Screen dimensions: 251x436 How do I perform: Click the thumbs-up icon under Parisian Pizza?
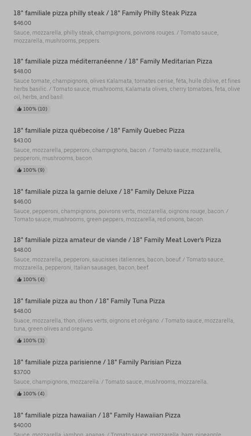[x=19, y=394]
